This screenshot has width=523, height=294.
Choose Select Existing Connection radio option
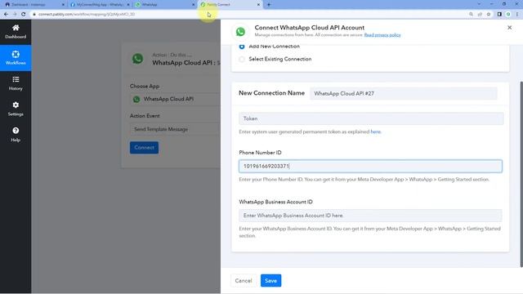coord(242,59)
